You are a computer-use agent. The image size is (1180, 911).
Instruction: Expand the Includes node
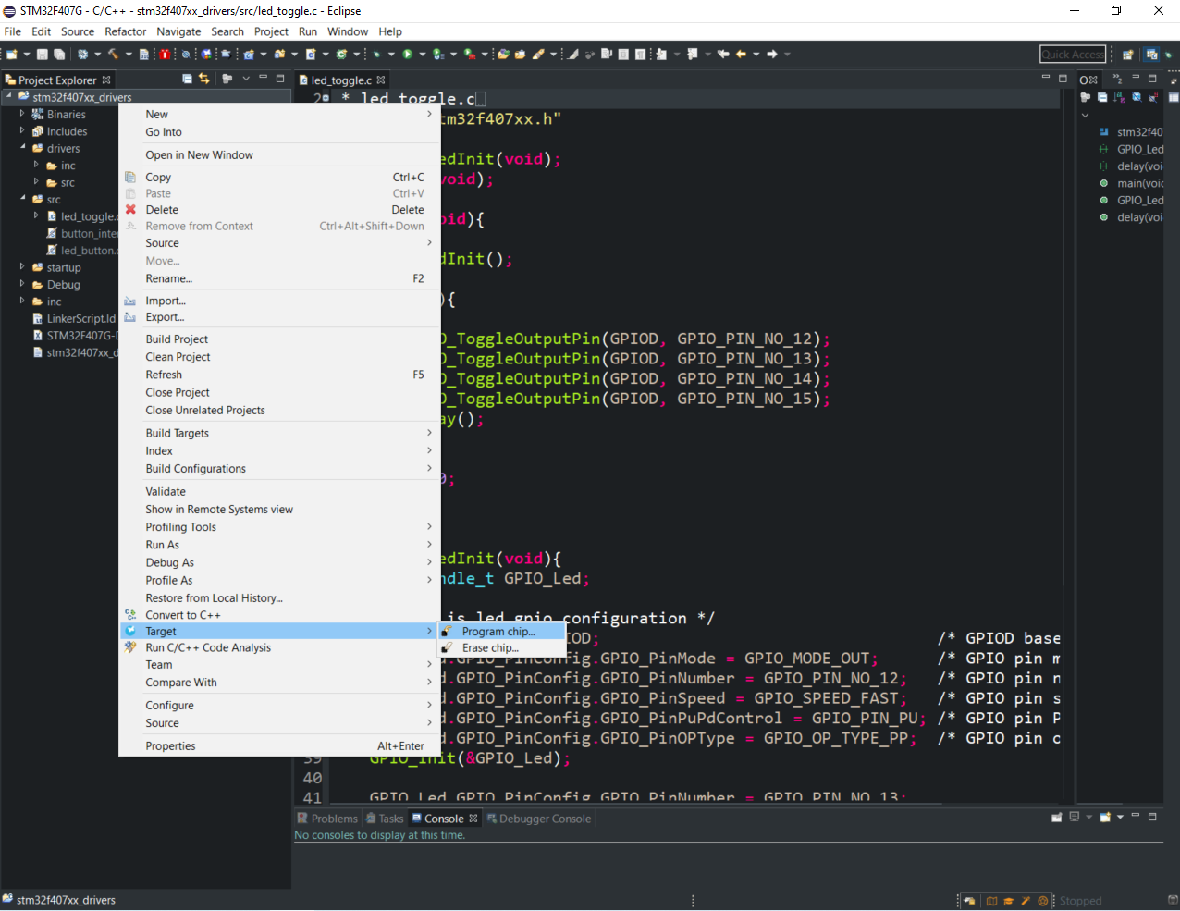[x=22, y=130]
